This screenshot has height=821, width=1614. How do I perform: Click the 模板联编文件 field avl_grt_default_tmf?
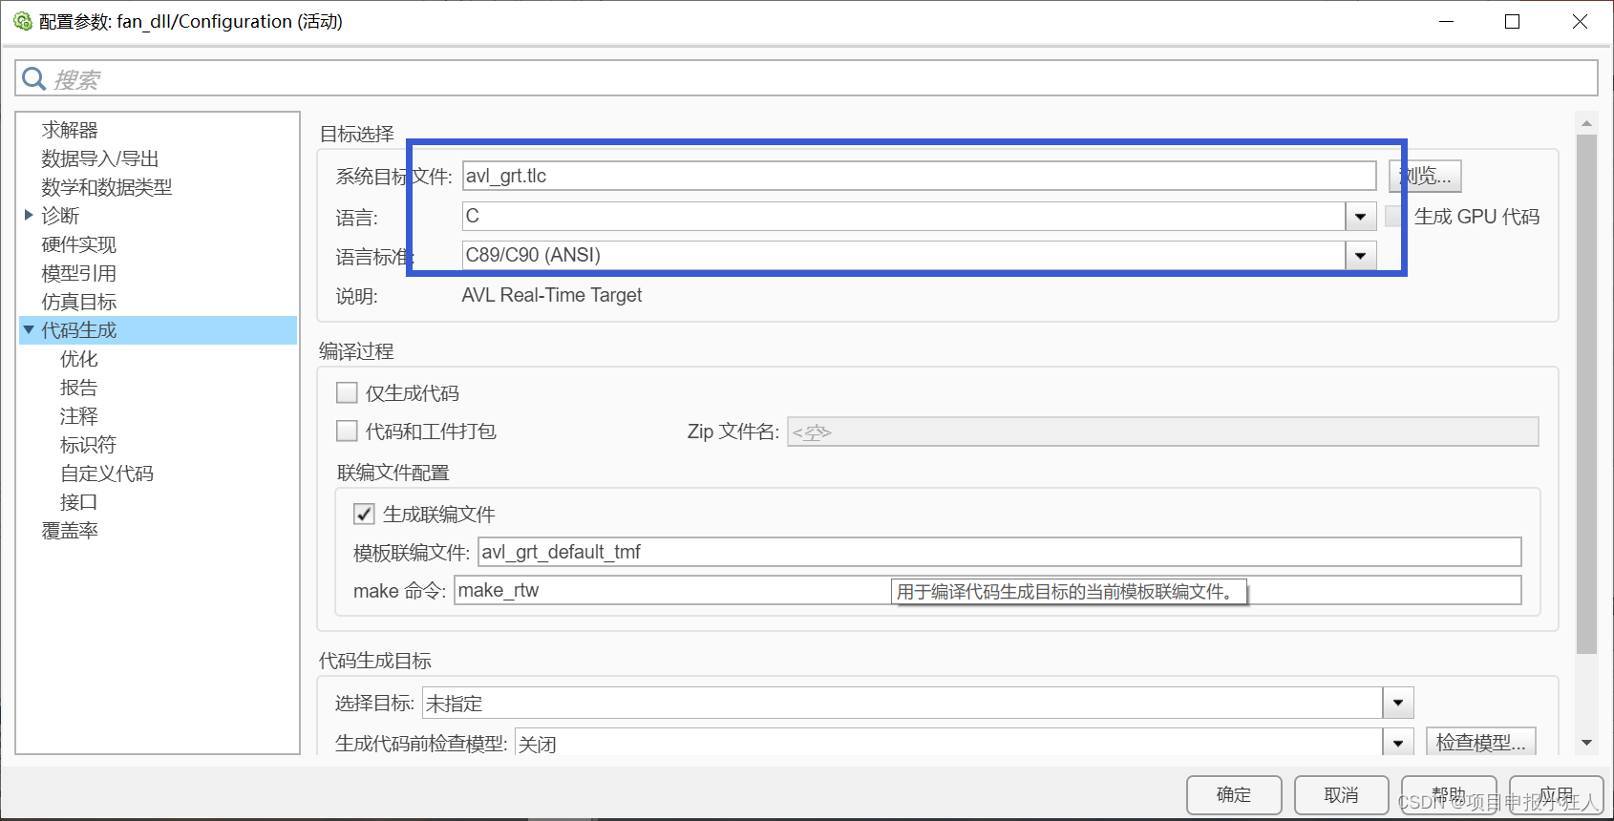coord(999,552)
